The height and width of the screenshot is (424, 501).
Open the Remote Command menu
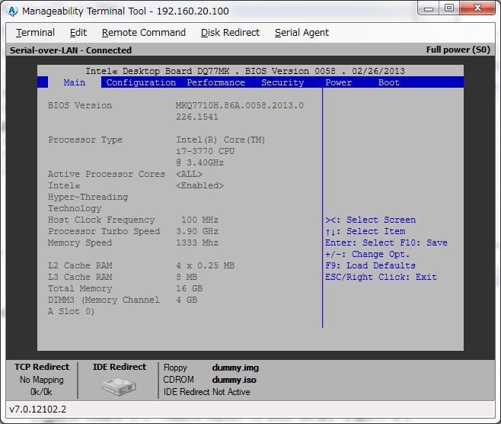pyautogui.click(x=144, y=33)
